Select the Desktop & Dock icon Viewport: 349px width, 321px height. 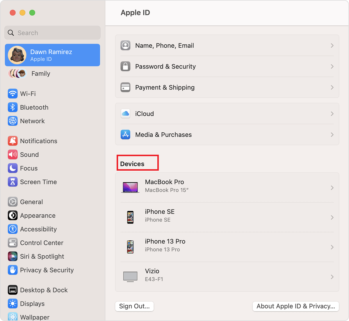13,290
